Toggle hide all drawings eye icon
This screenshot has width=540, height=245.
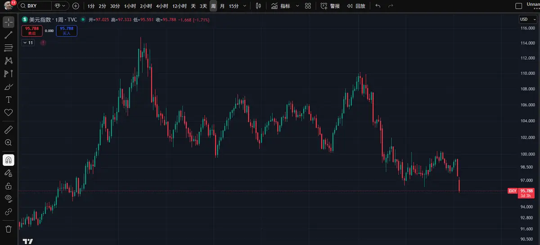[9, 198]
